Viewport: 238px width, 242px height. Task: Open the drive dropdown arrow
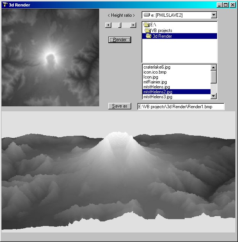pyautogui.click(x=214, y=15)
